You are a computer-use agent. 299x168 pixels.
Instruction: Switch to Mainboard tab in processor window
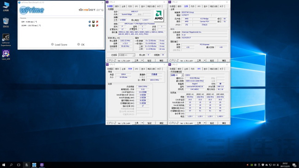click(x=123, y=6)
